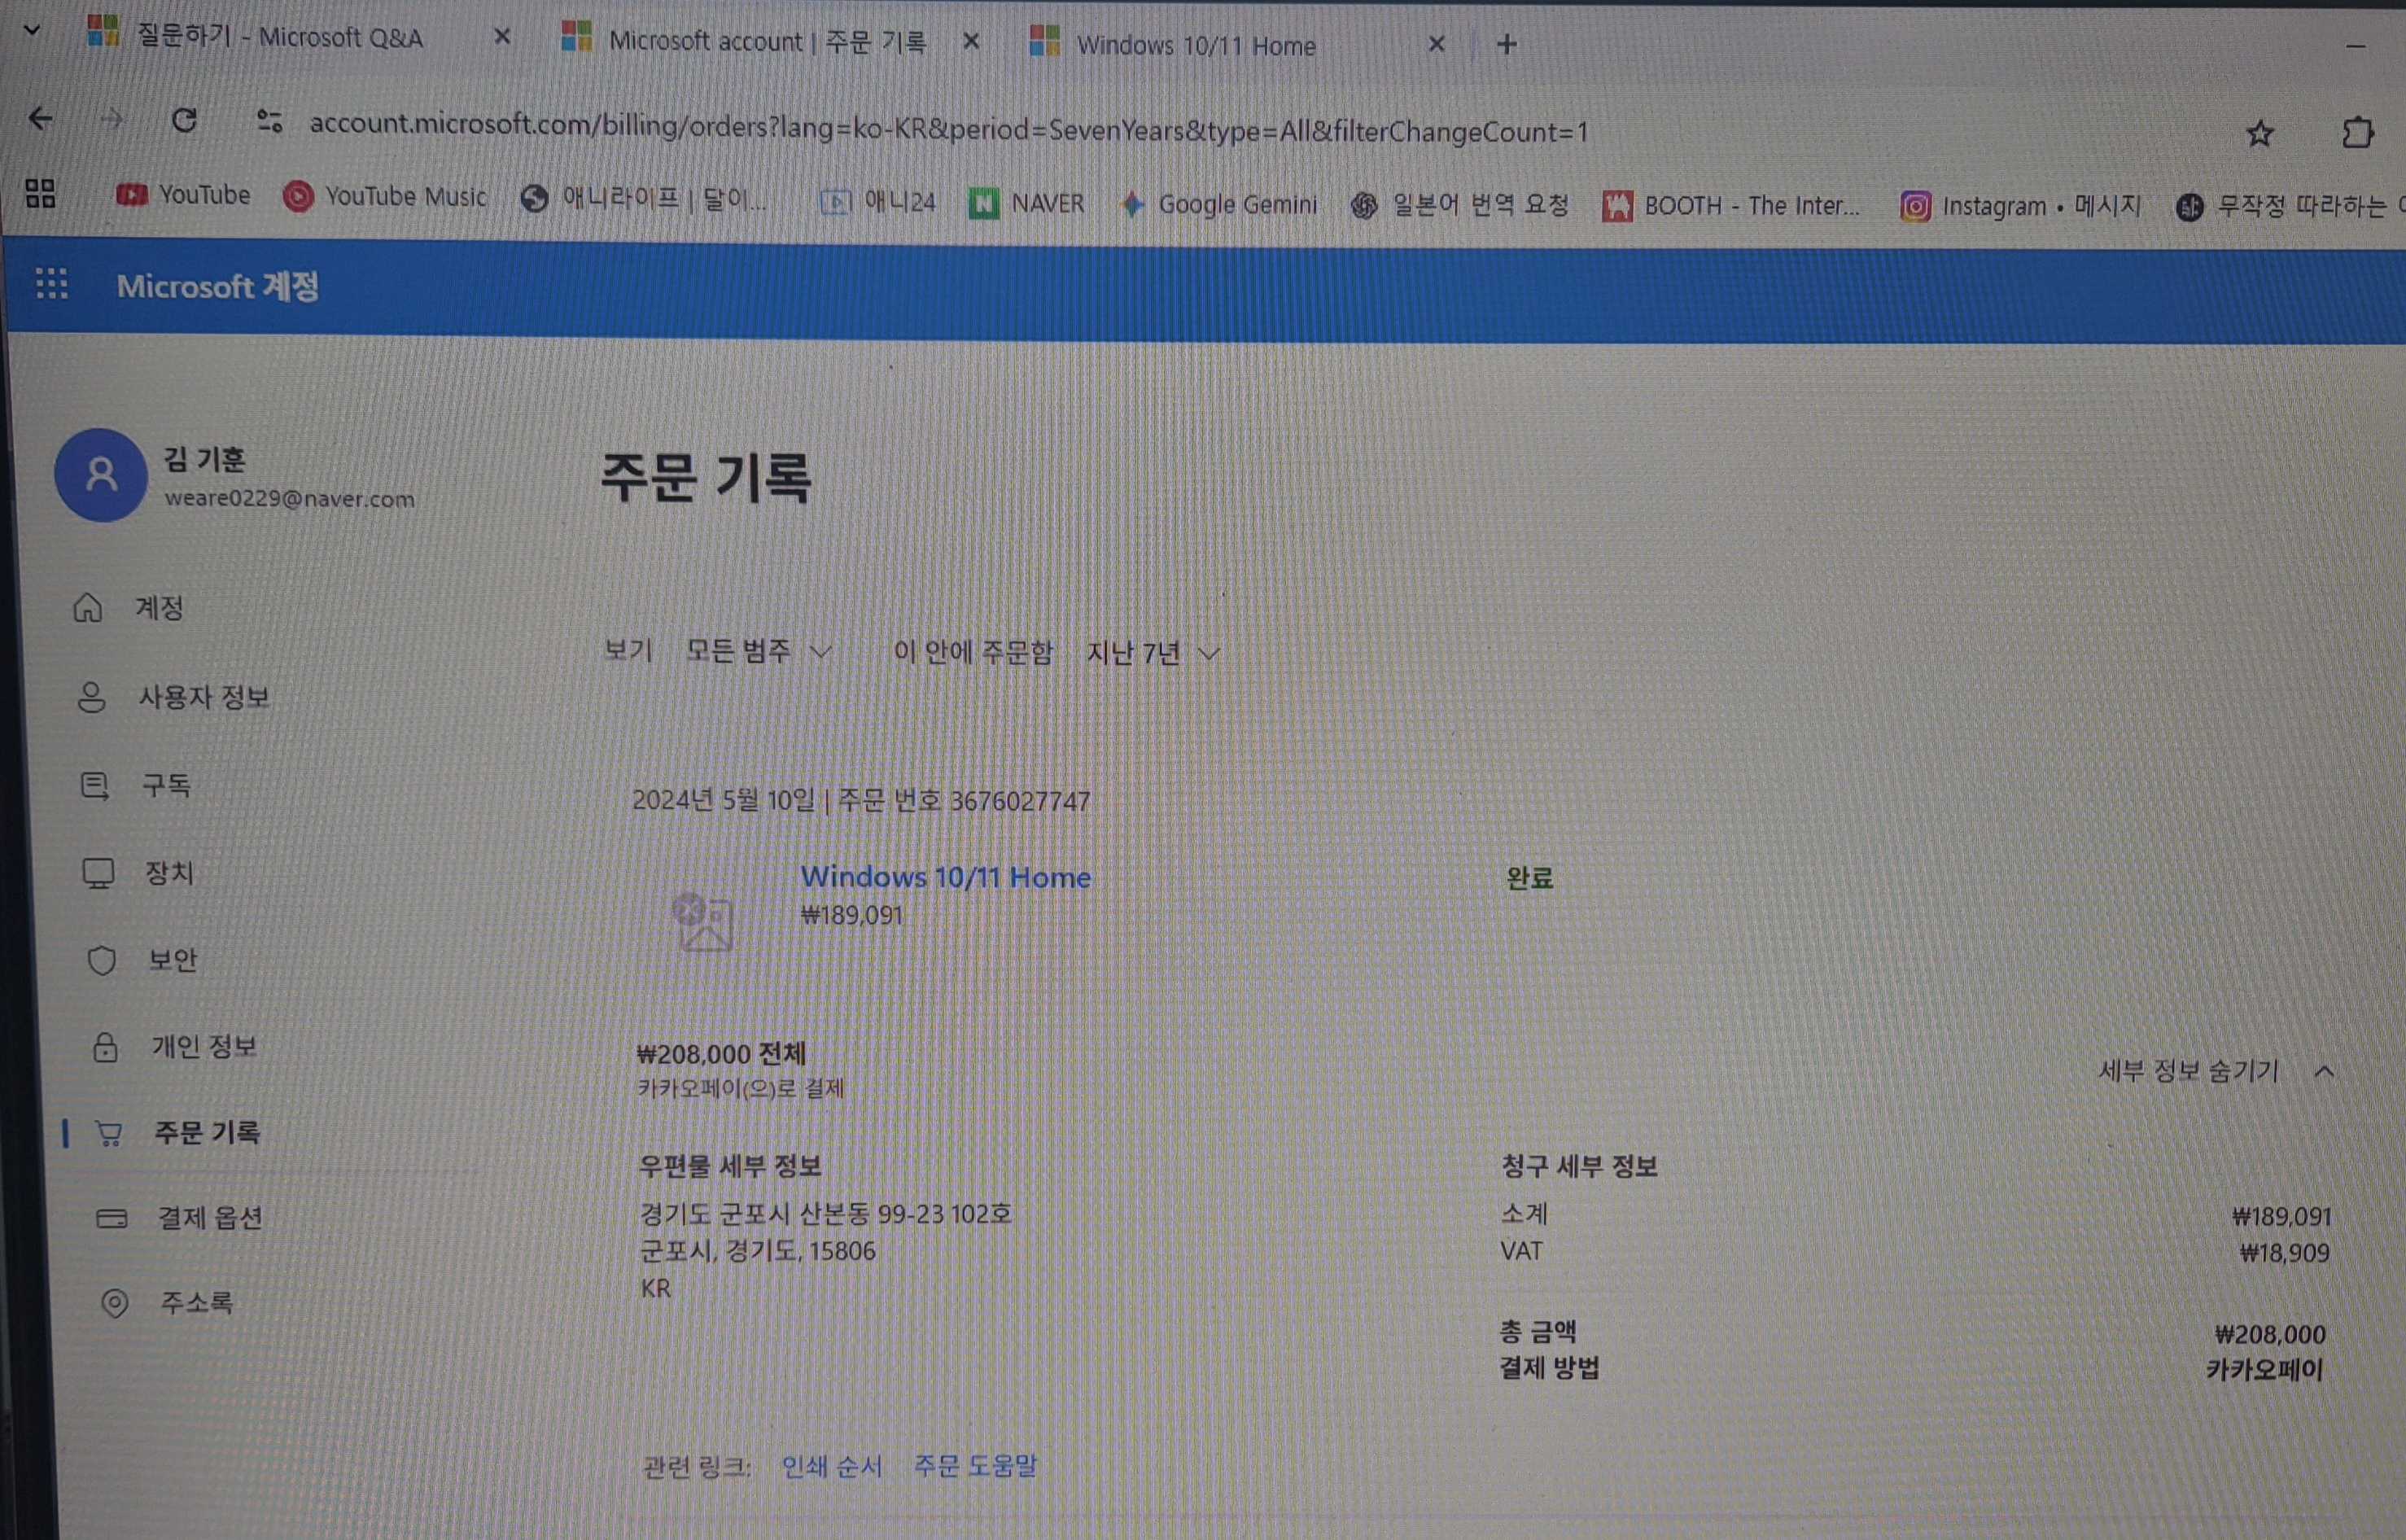
Task: Open the YouTube bookmark
Action: point(183,195)
